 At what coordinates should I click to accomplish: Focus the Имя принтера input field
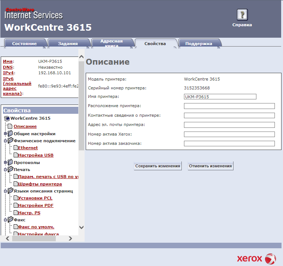click(220, 97)
